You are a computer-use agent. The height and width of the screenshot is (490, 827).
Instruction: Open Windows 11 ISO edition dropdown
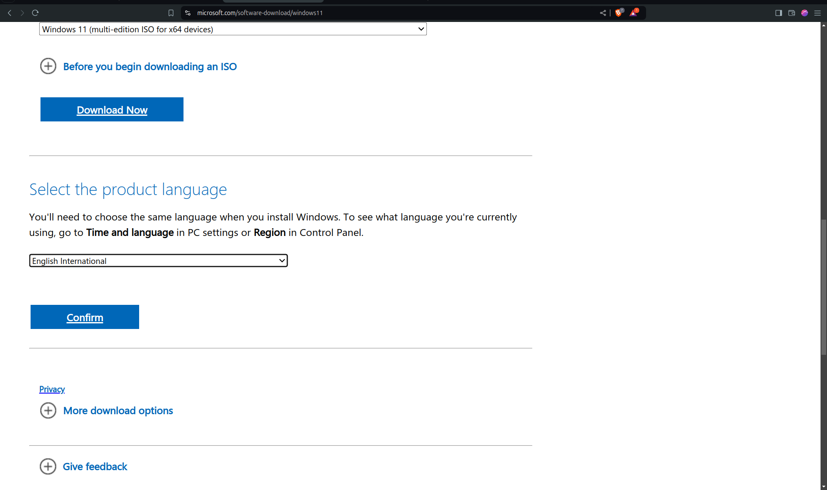[233, 29]
